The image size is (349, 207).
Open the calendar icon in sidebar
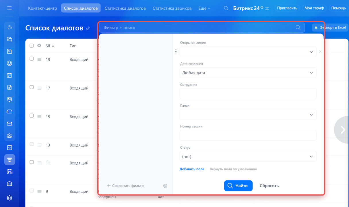(x=9, y=75)
